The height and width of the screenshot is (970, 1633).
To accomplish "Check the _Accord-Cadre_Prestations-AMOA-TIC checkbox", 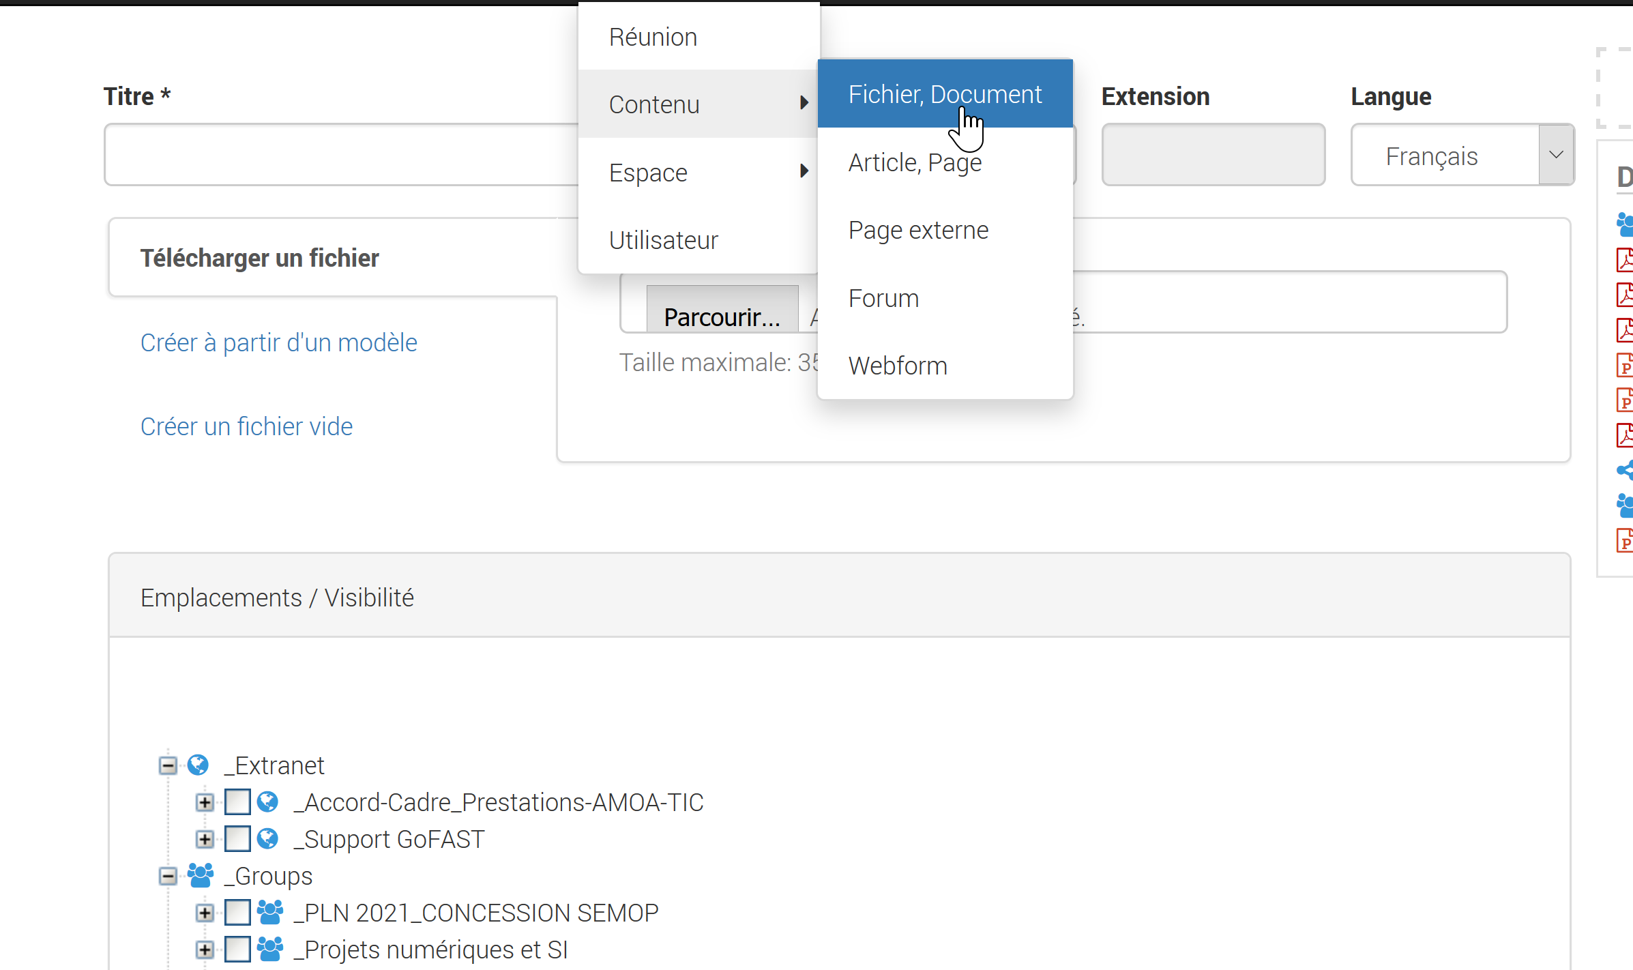I will [x=237, y=802].
